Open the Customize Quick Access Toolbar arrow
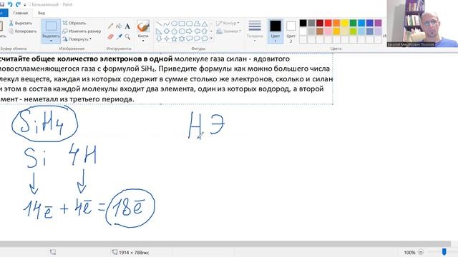 [x=25, y=5]
